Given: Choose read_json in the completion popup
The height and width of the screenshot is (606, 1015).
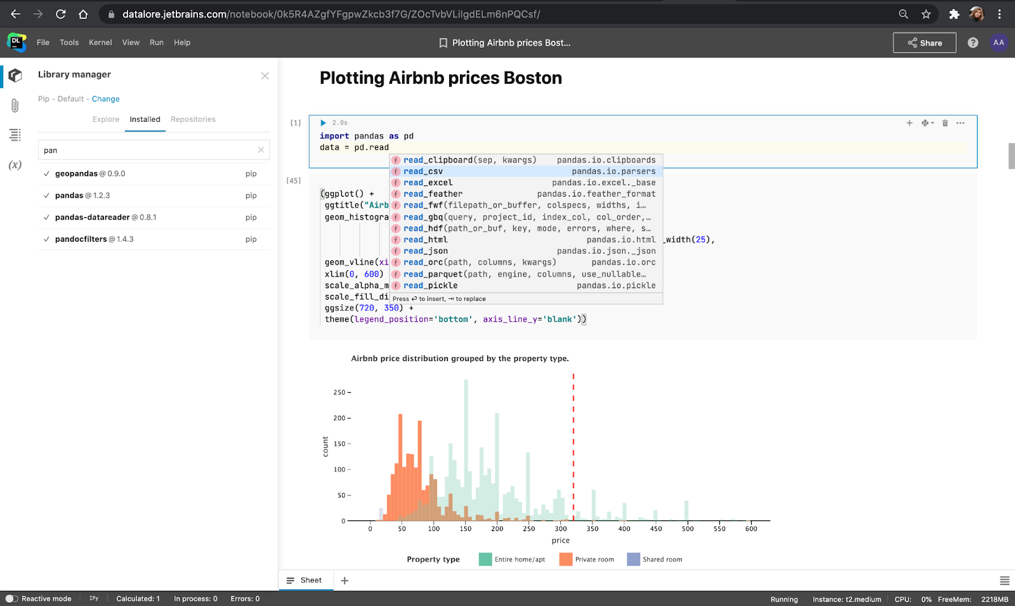Looking at the screenshot, I should tap(426, 251).
